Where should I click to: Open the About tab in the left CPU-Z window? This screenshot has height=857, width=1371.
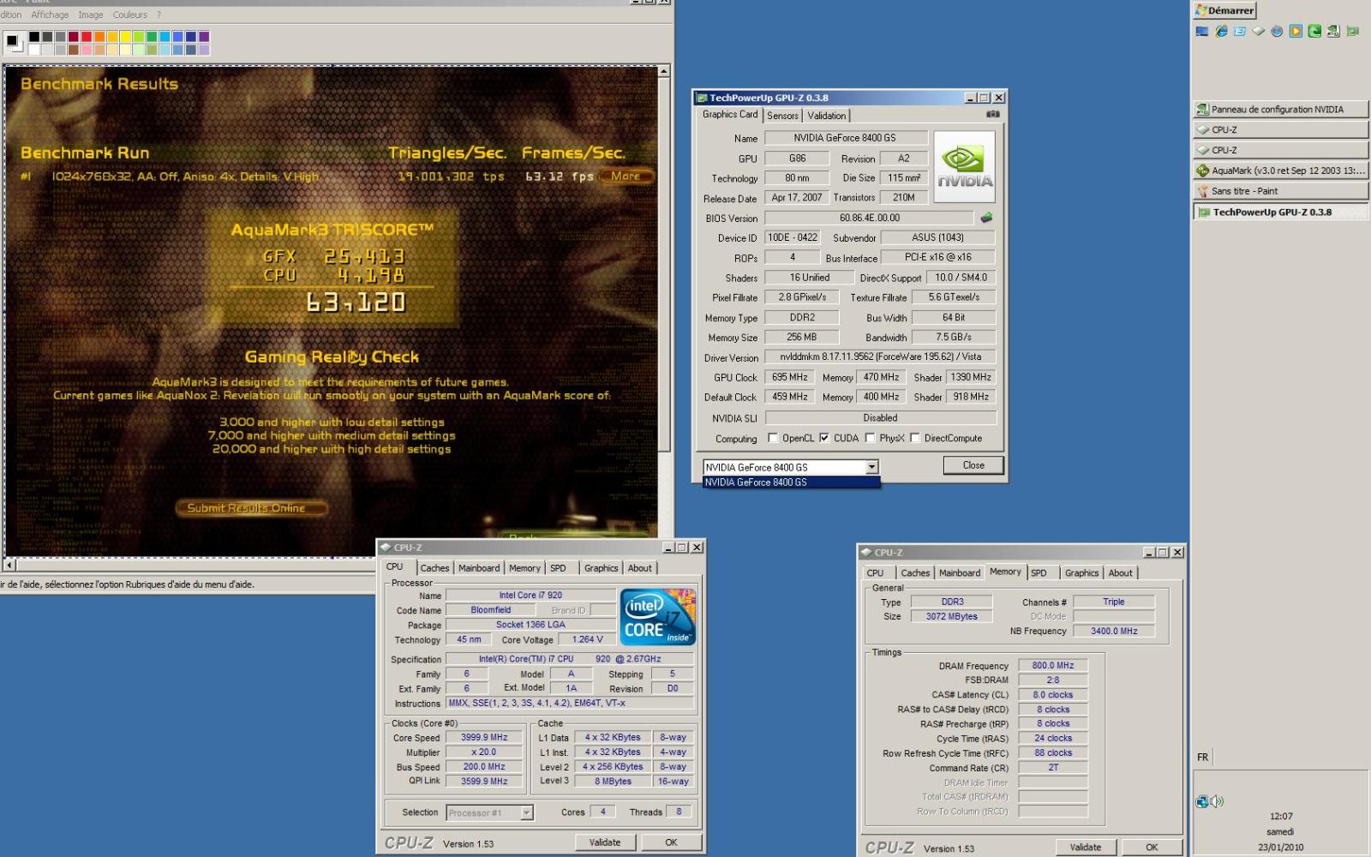(x=640, y=568)
